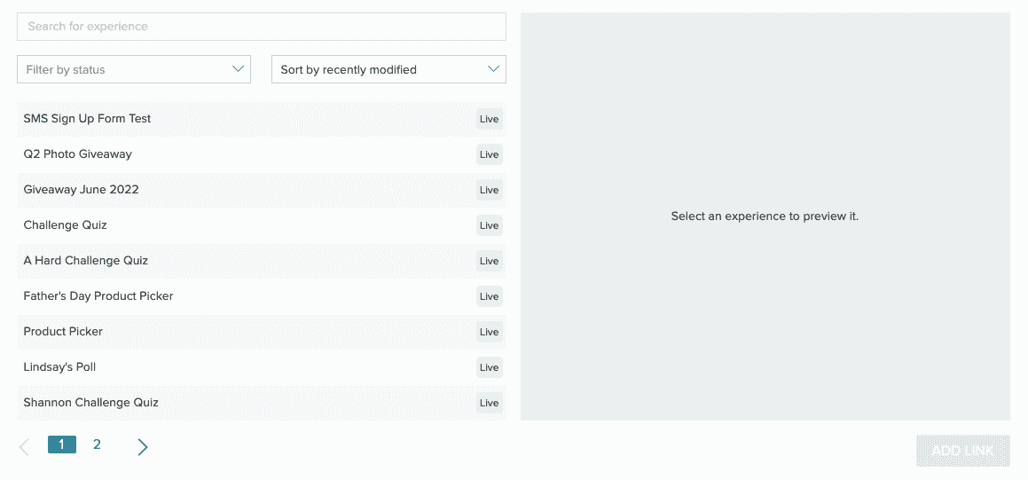Click Live badge on Q2 Photo Giveaway

pyautogui.click(x=489, y=154)
